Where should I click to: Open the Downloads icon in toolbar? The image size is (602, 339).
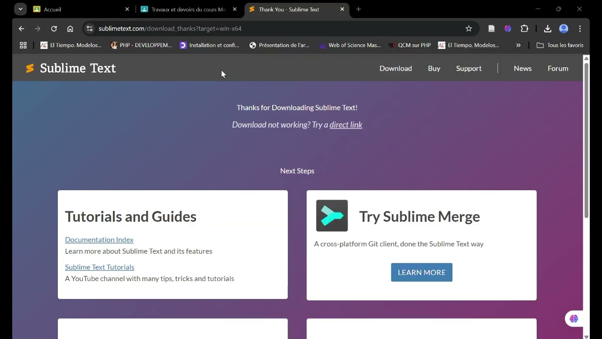coord(547,29)
